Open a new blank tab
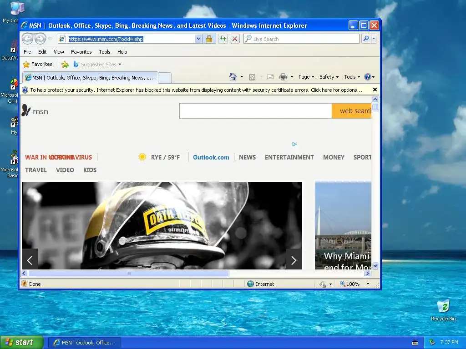Image resolution: width=466 pixels, height=349 pixels. pyautogui.click(x=165, y=78)
